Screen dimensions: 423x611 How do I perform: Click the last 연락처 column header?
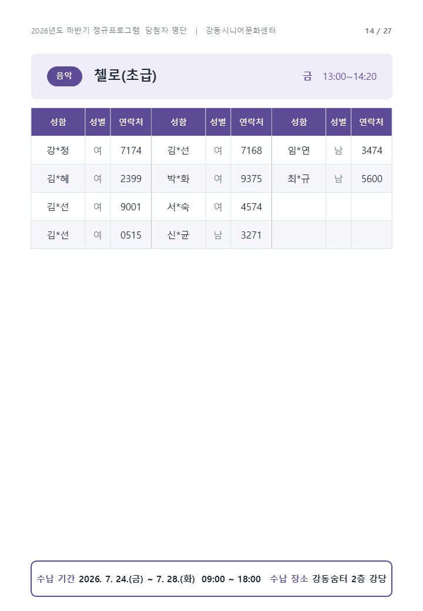(371, 122)
